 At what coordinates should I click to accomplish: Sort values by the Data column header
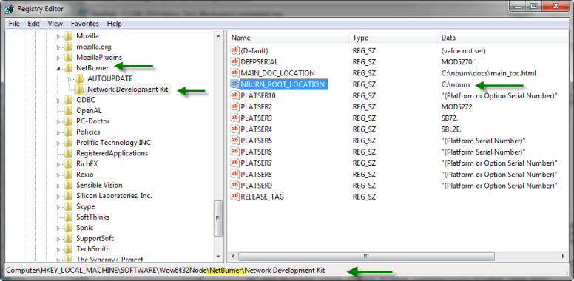503,38
